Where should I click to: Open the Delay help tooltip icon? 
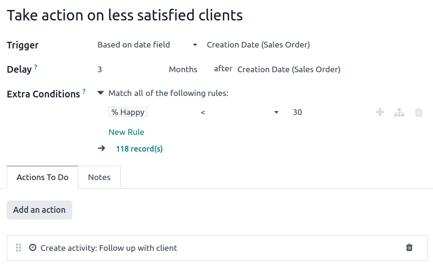[x=36, y=67]
